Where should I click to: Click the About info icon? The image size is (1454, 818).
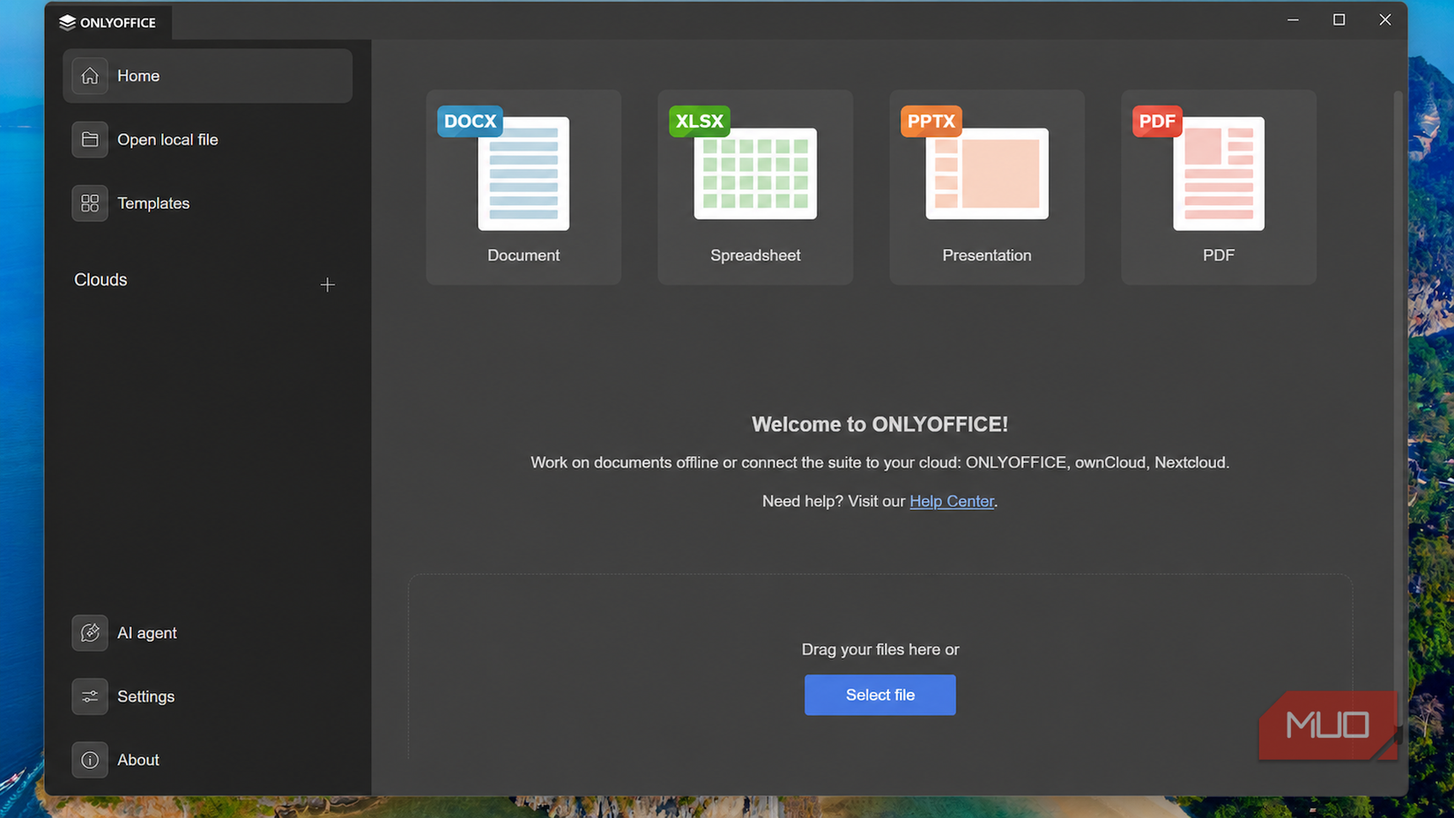pyautogui.click(x=90, y=760)
